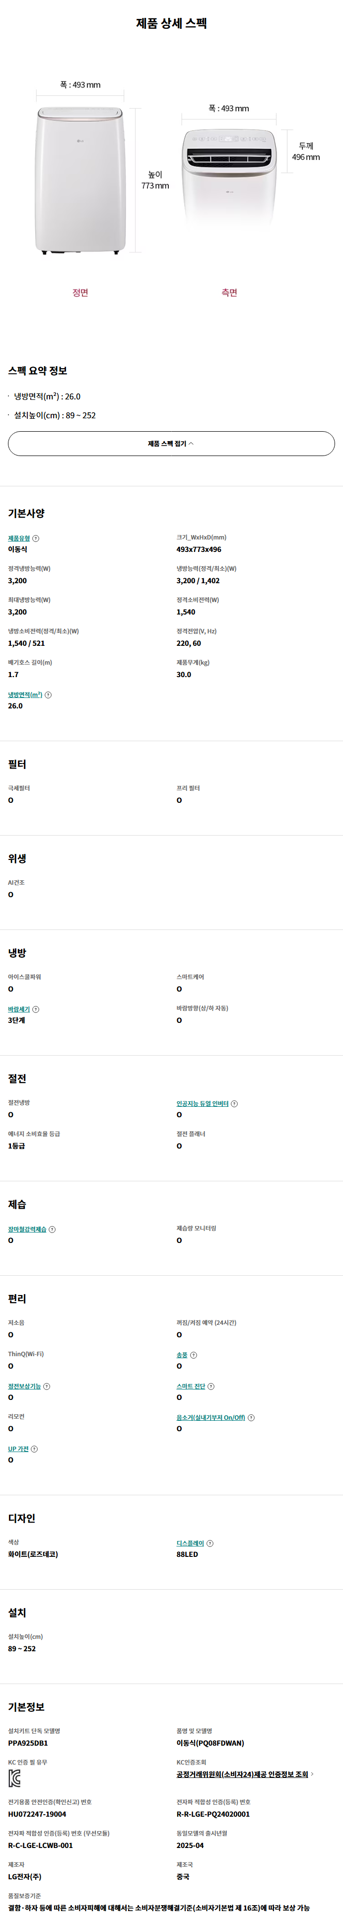The image size is (343, 1923).
Task: Click question icon beside 장마철강력제습
Action: pos(52,1229)
